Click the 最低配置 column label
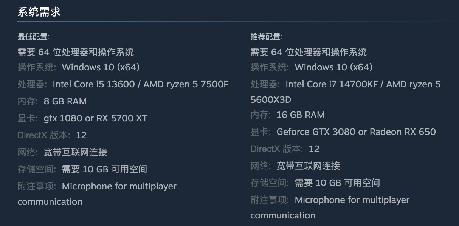 [x=33, y=37]
